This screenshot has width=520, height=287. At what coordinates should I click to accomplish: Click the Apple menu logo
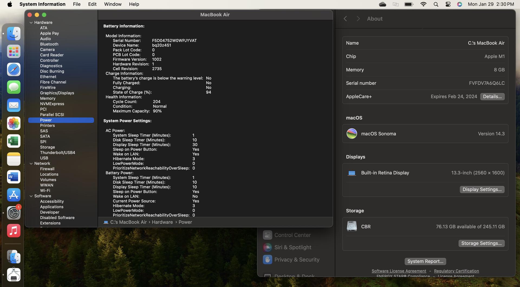pos(10,4)
